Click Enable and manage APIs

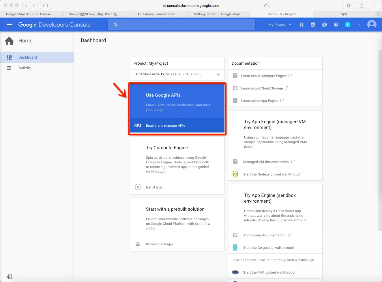click(x=177, y=125)
